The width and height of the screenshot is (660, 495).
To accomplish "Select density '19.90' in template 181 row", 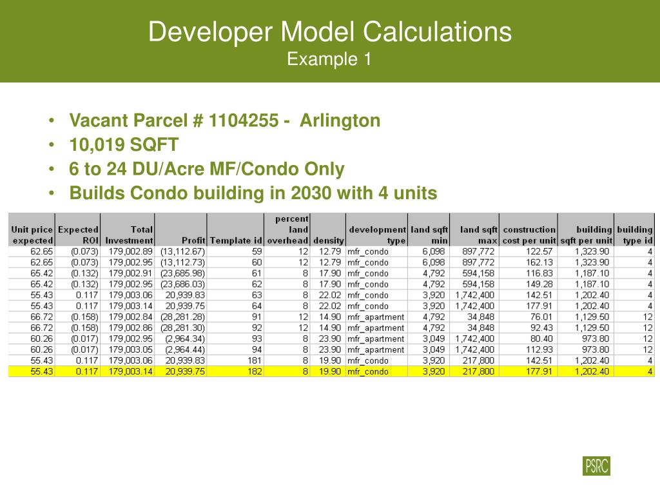I will [x=328, y=361].
